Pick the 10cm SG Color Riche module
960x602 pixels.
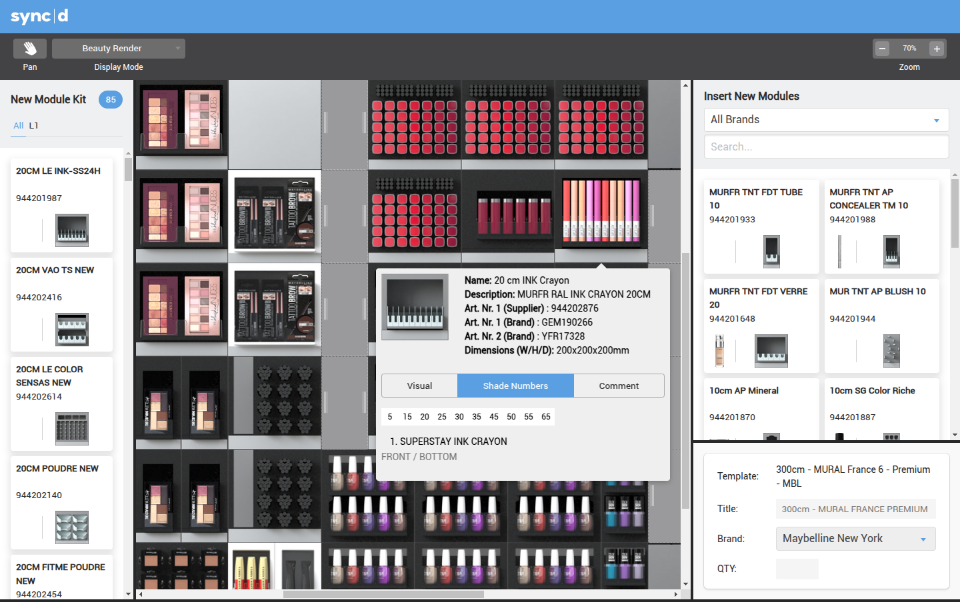pyautogui.click(x=882, y=410)
